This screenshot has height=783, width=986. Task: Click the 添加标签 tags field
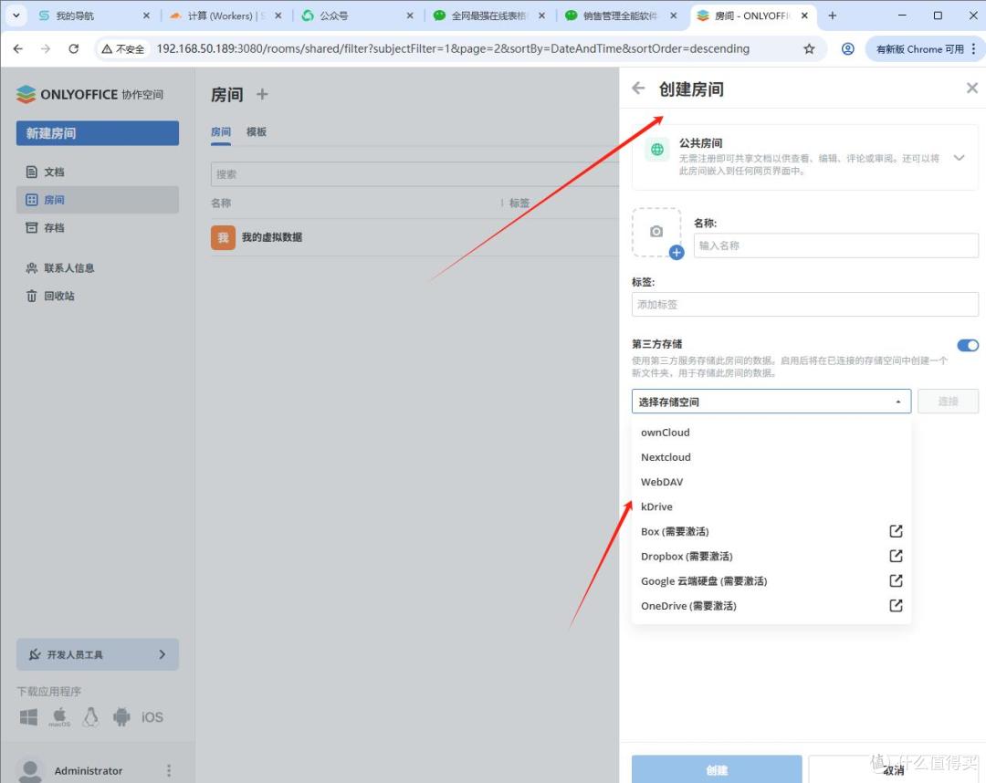coord(805,305)
